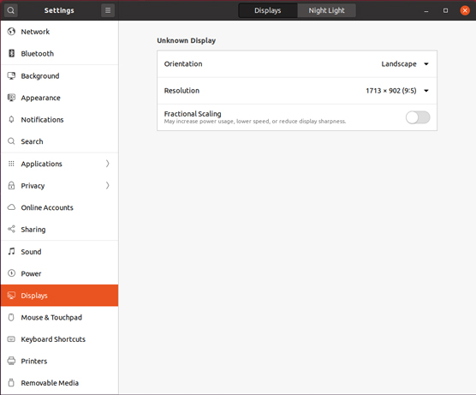
Task: Open the hamburger menu in Settings header
Action: 108,10
